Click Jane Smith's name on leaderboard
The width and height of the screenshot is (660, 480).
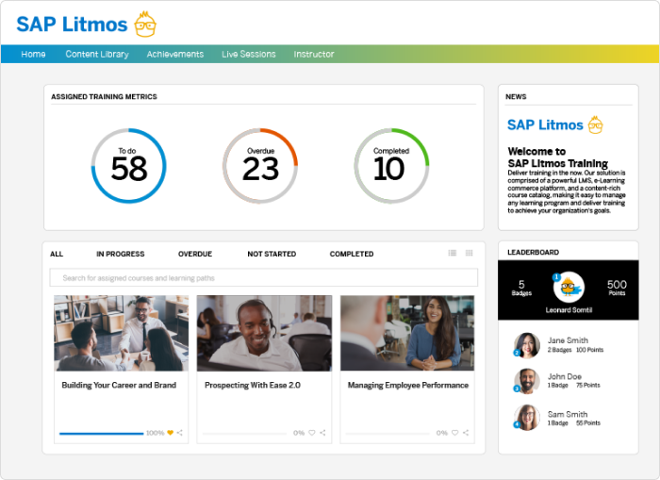pos(568,340)
